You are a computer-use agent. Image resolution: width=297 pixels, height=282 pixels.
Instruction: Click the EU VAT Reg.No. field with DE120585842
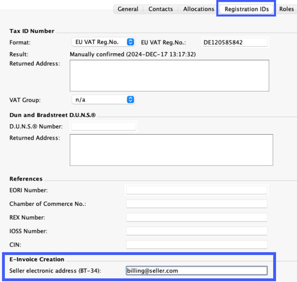pos(235,42)
